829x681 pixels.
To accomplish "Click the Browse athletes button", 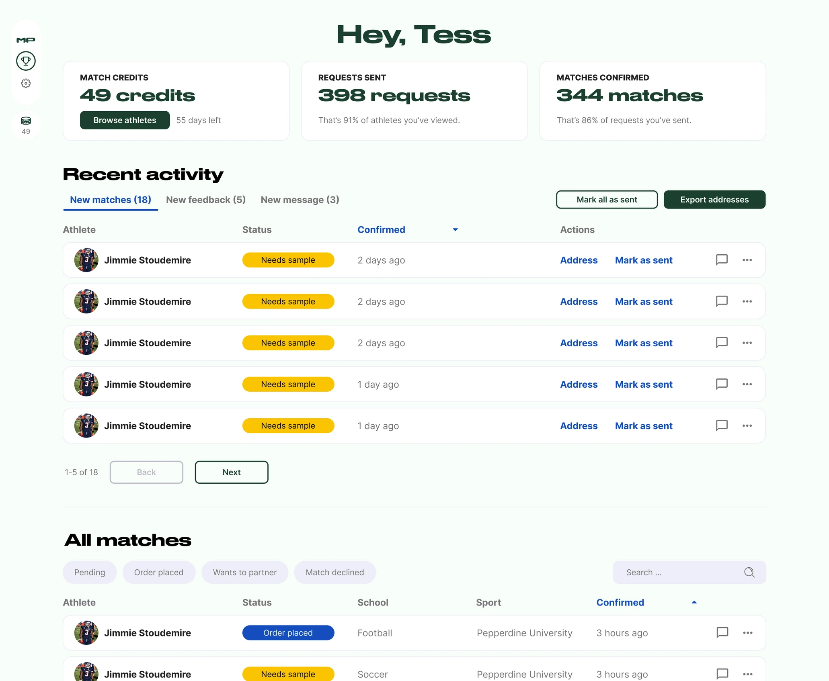I will click(x=125, y=120).
